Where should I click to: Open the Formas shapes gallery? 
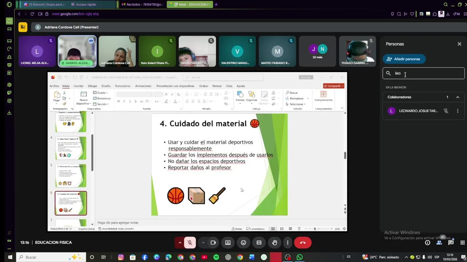pos(240,97)
